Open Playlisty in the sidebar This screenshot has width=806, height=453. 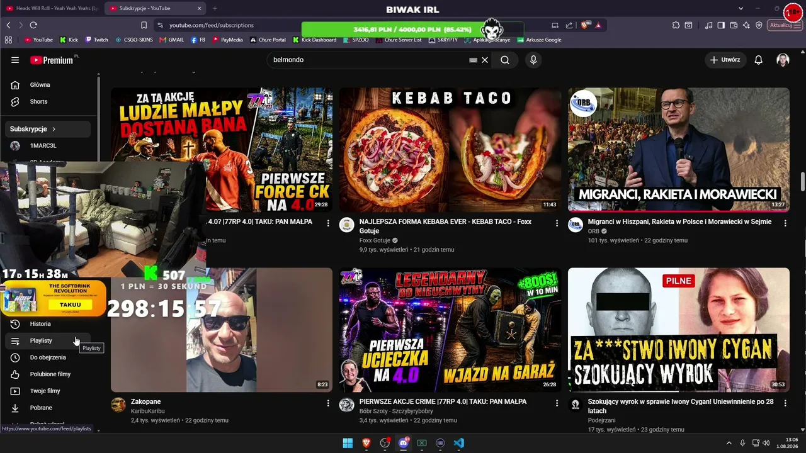(49, 340)
